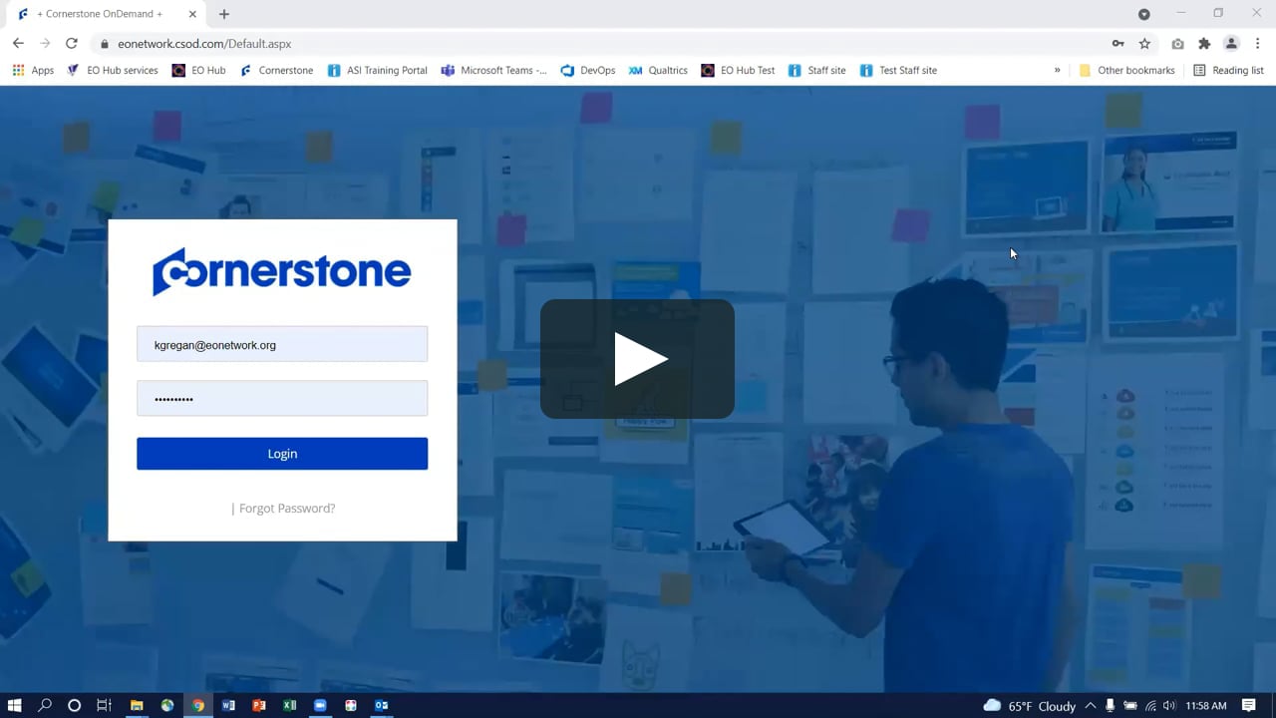Screen dimensions: 1276x718
Task: Switch to Excel in taskbar
Action: pos(289,706)
